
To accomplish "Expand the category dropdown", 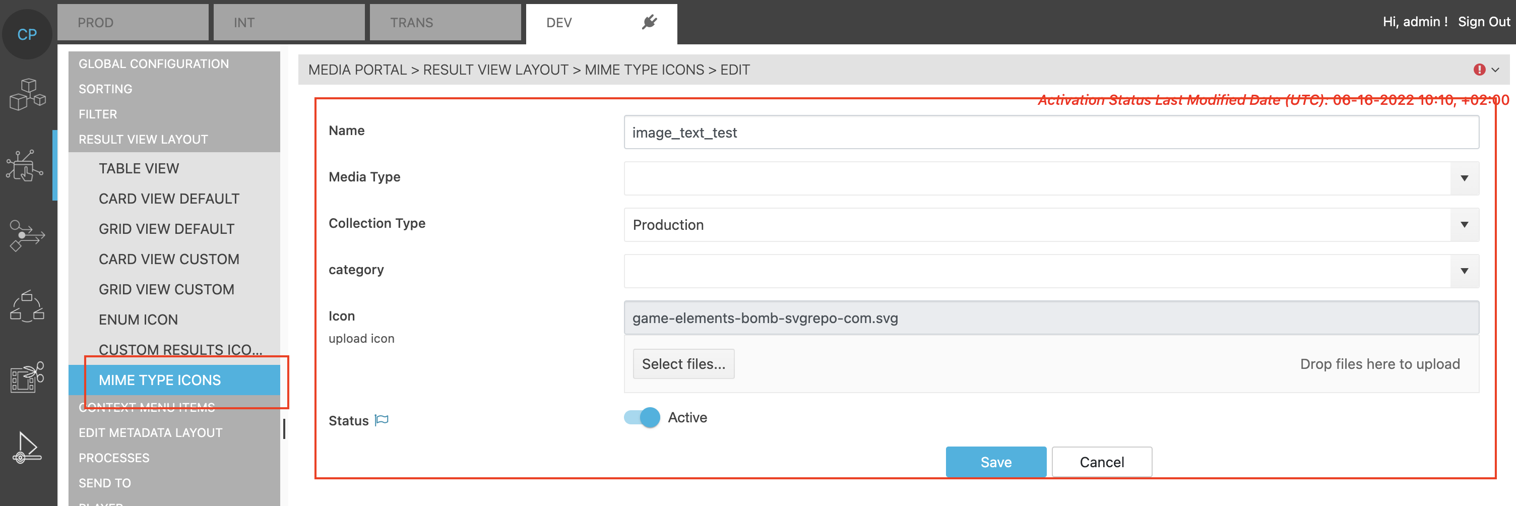I will pos(1464,271).
